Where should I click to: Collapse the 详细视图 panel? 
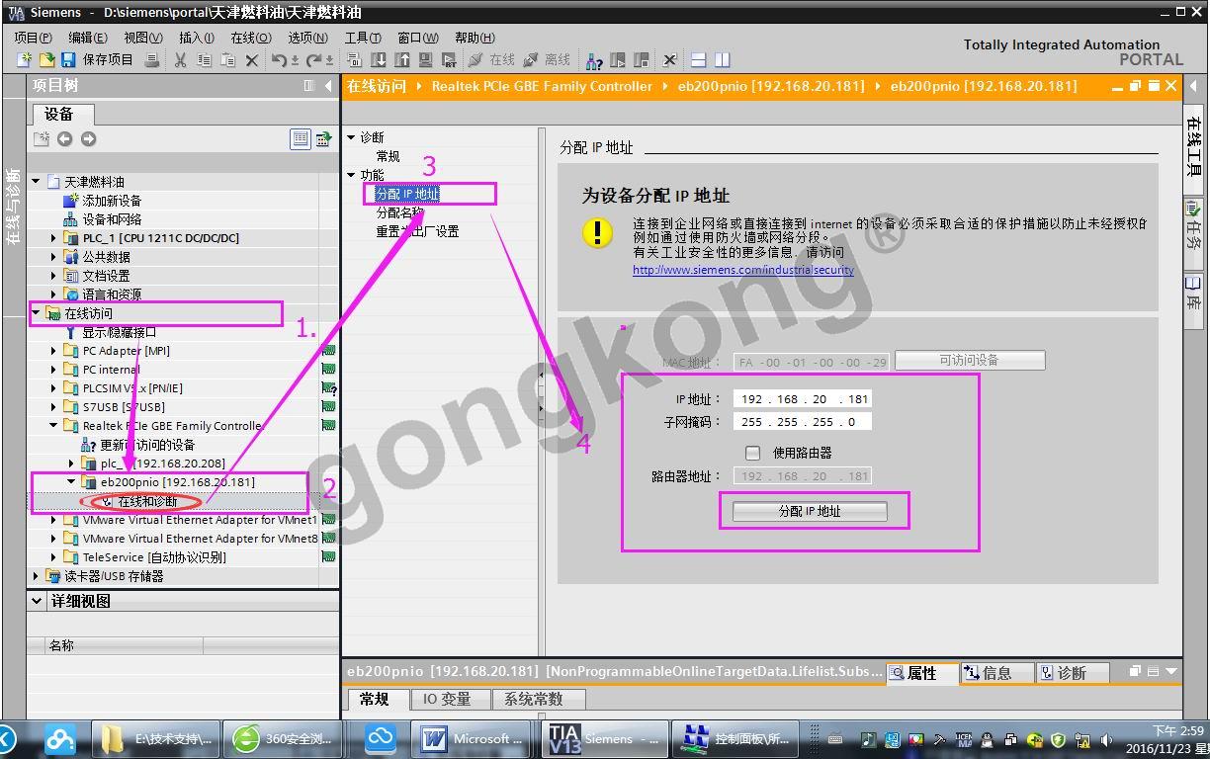point(38,601)
